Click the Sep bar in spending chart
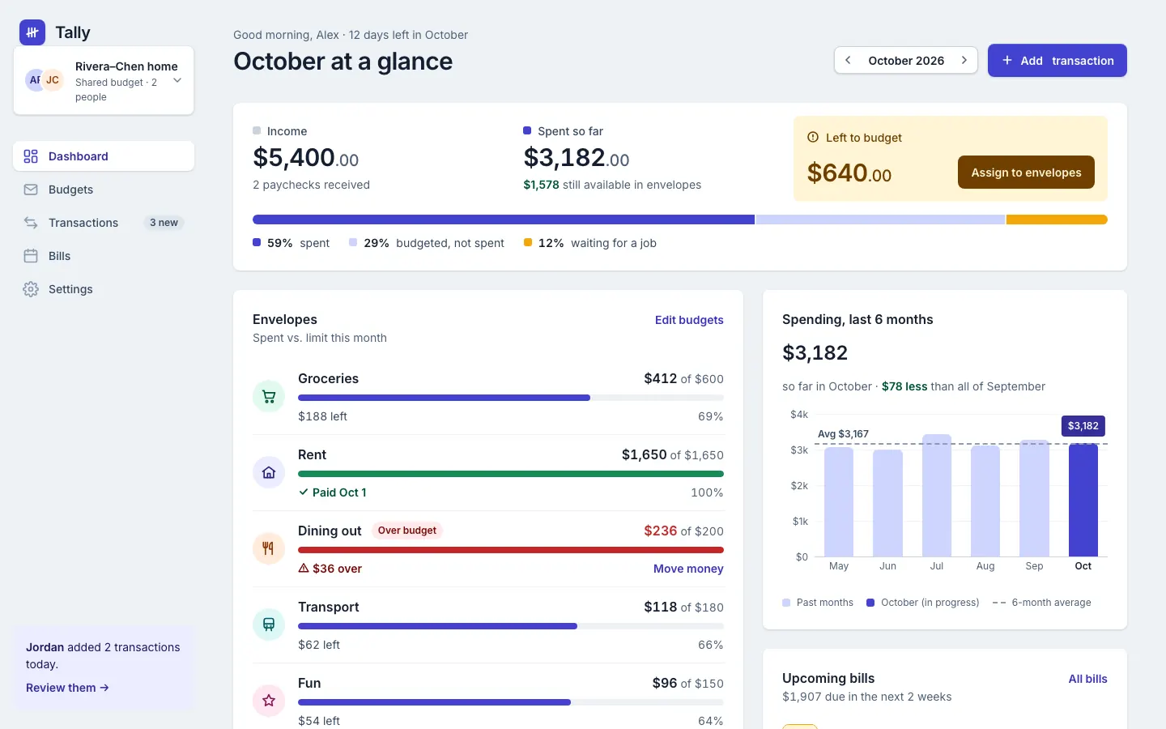The height and width of the screenshot is (729, 1166). pyautogui.click(x=1034, y=498)
